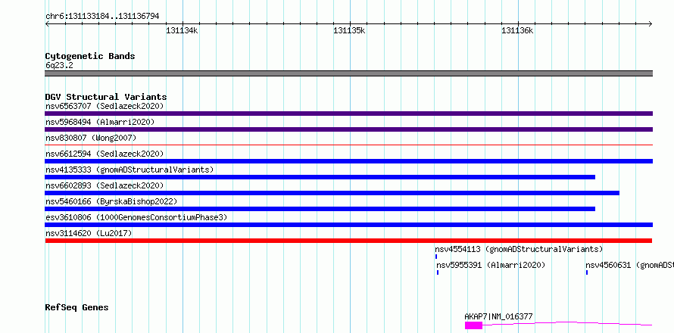Click blue bar of nsv4135333 variant

pos(320,177)
